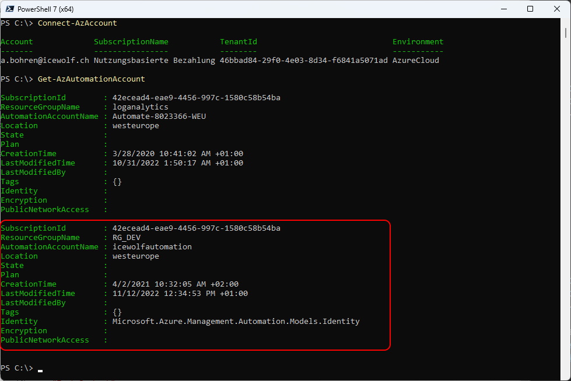Click the westeurope location under icewolfautomation
The height and width of the screenshot is (381, 571).
(x=136, y=256)
